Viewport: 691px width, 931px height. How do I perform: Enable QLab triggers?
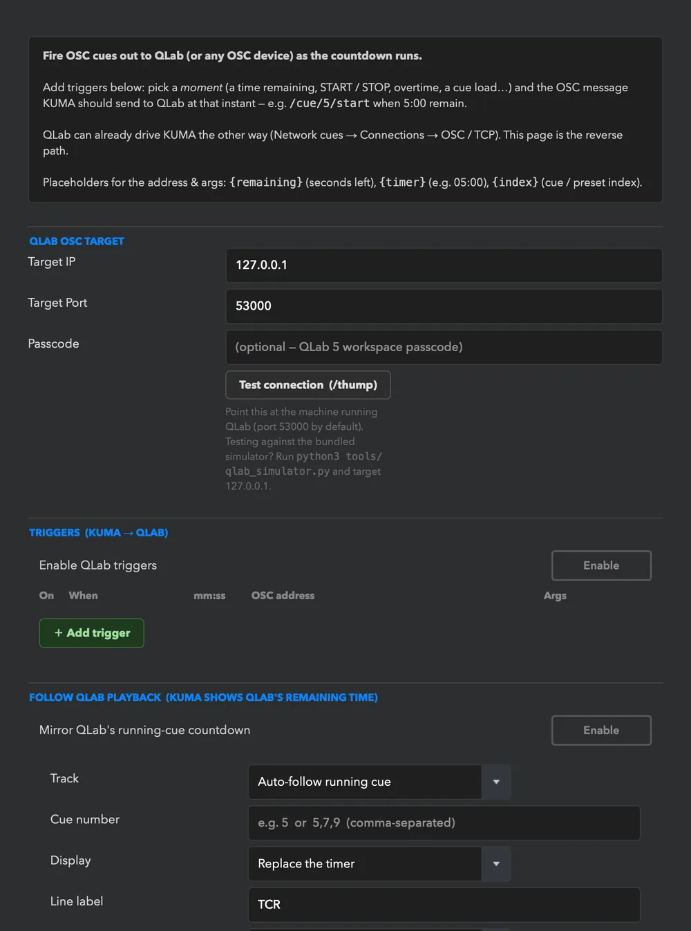click(601, 565)
